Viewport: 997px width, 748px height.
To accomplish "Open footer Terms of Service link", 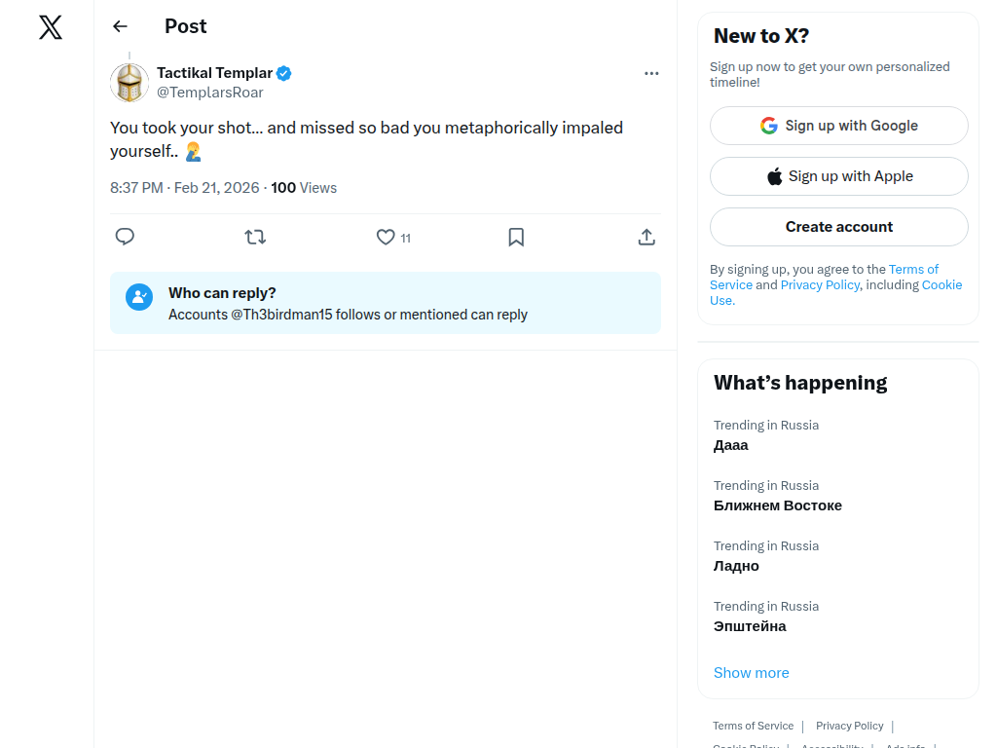I will click(x=753, y=726).
